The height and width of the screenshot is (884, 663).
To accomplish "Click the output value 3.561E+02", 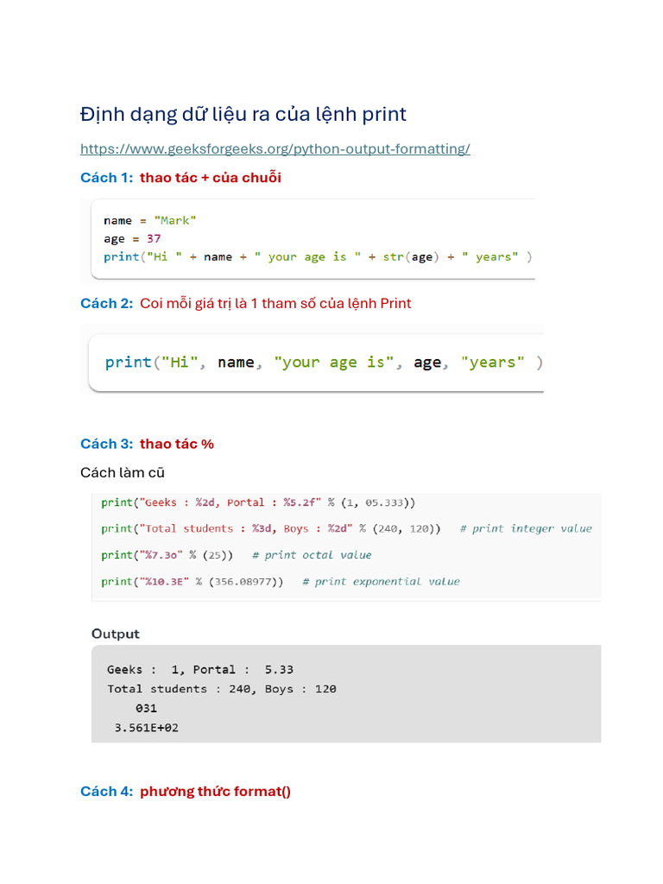I will pyautogui.click(x=147, y=728).
